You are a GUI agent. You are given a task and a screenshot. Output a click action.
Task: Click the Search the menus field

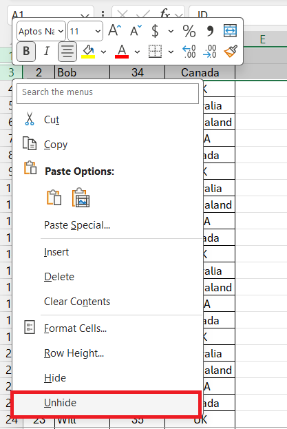107,94
